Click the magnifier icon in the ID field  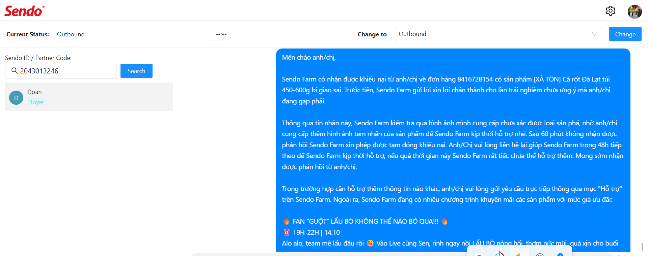click(x=15, y=71)
